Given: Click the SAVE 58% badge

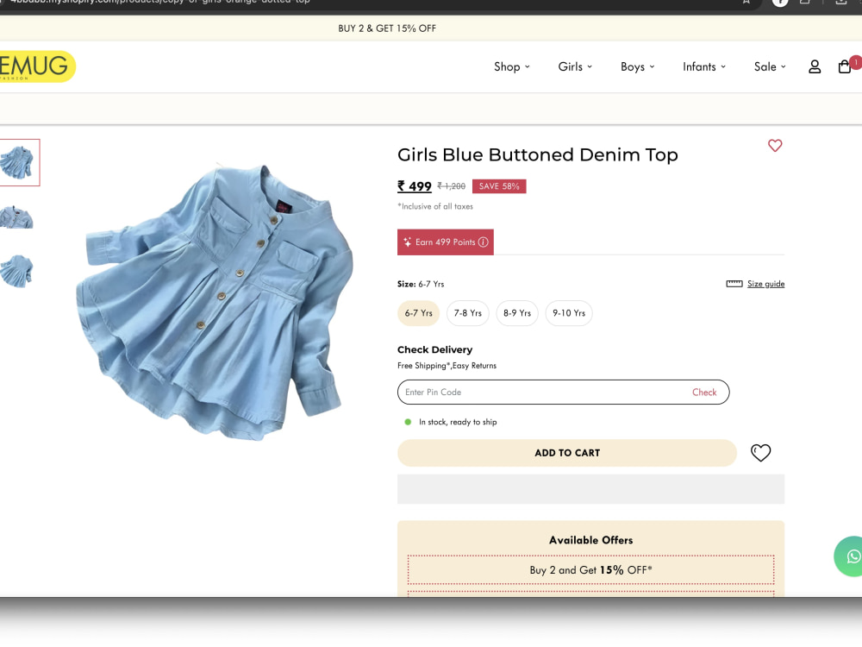Looking at the screenshot, I should click(498, 186).
